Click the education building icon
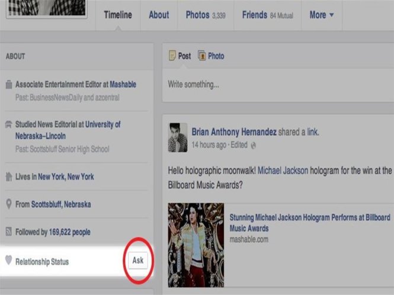Screen dimensions: 394x295 (x=8, y=125)
